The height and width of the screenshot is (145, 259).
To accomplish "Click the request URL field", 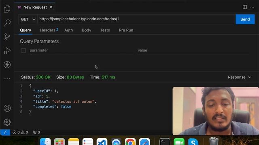I will 136,19.
